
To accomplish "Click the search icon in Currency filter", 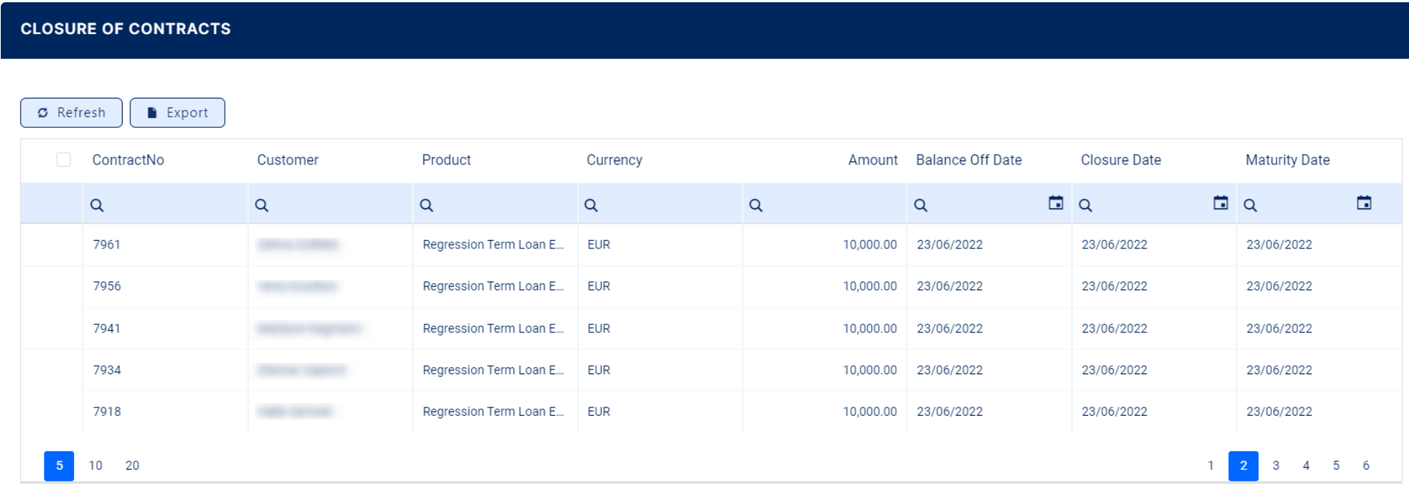I will tap(591, 205).
